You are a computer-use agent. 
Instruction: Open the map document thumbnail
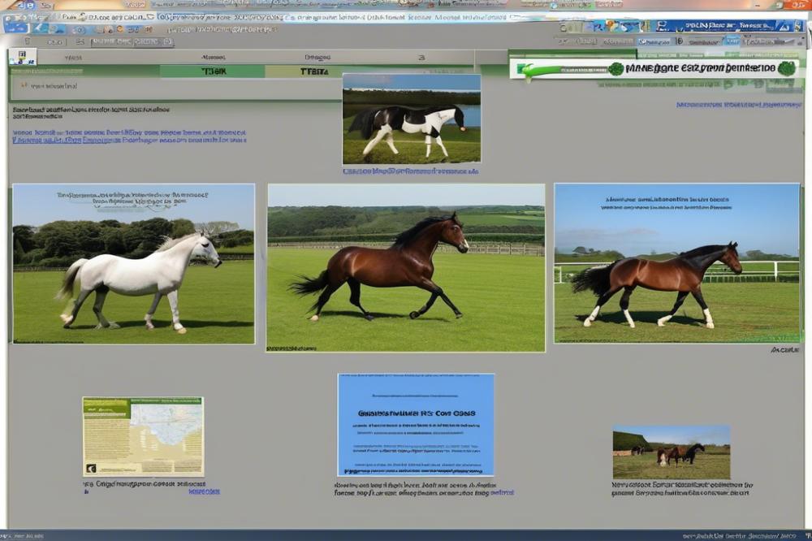tap(143, 436)
